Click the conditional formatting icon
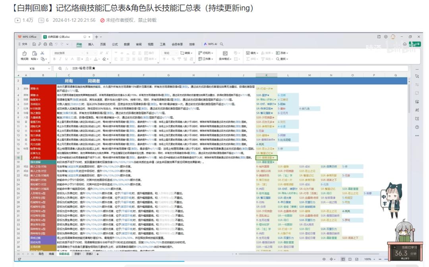 point(225,53)
